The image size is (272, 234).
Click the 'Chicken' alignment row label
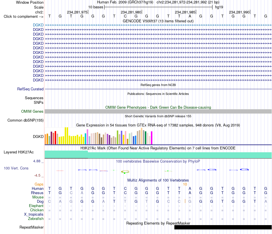[x=37, y=210]
